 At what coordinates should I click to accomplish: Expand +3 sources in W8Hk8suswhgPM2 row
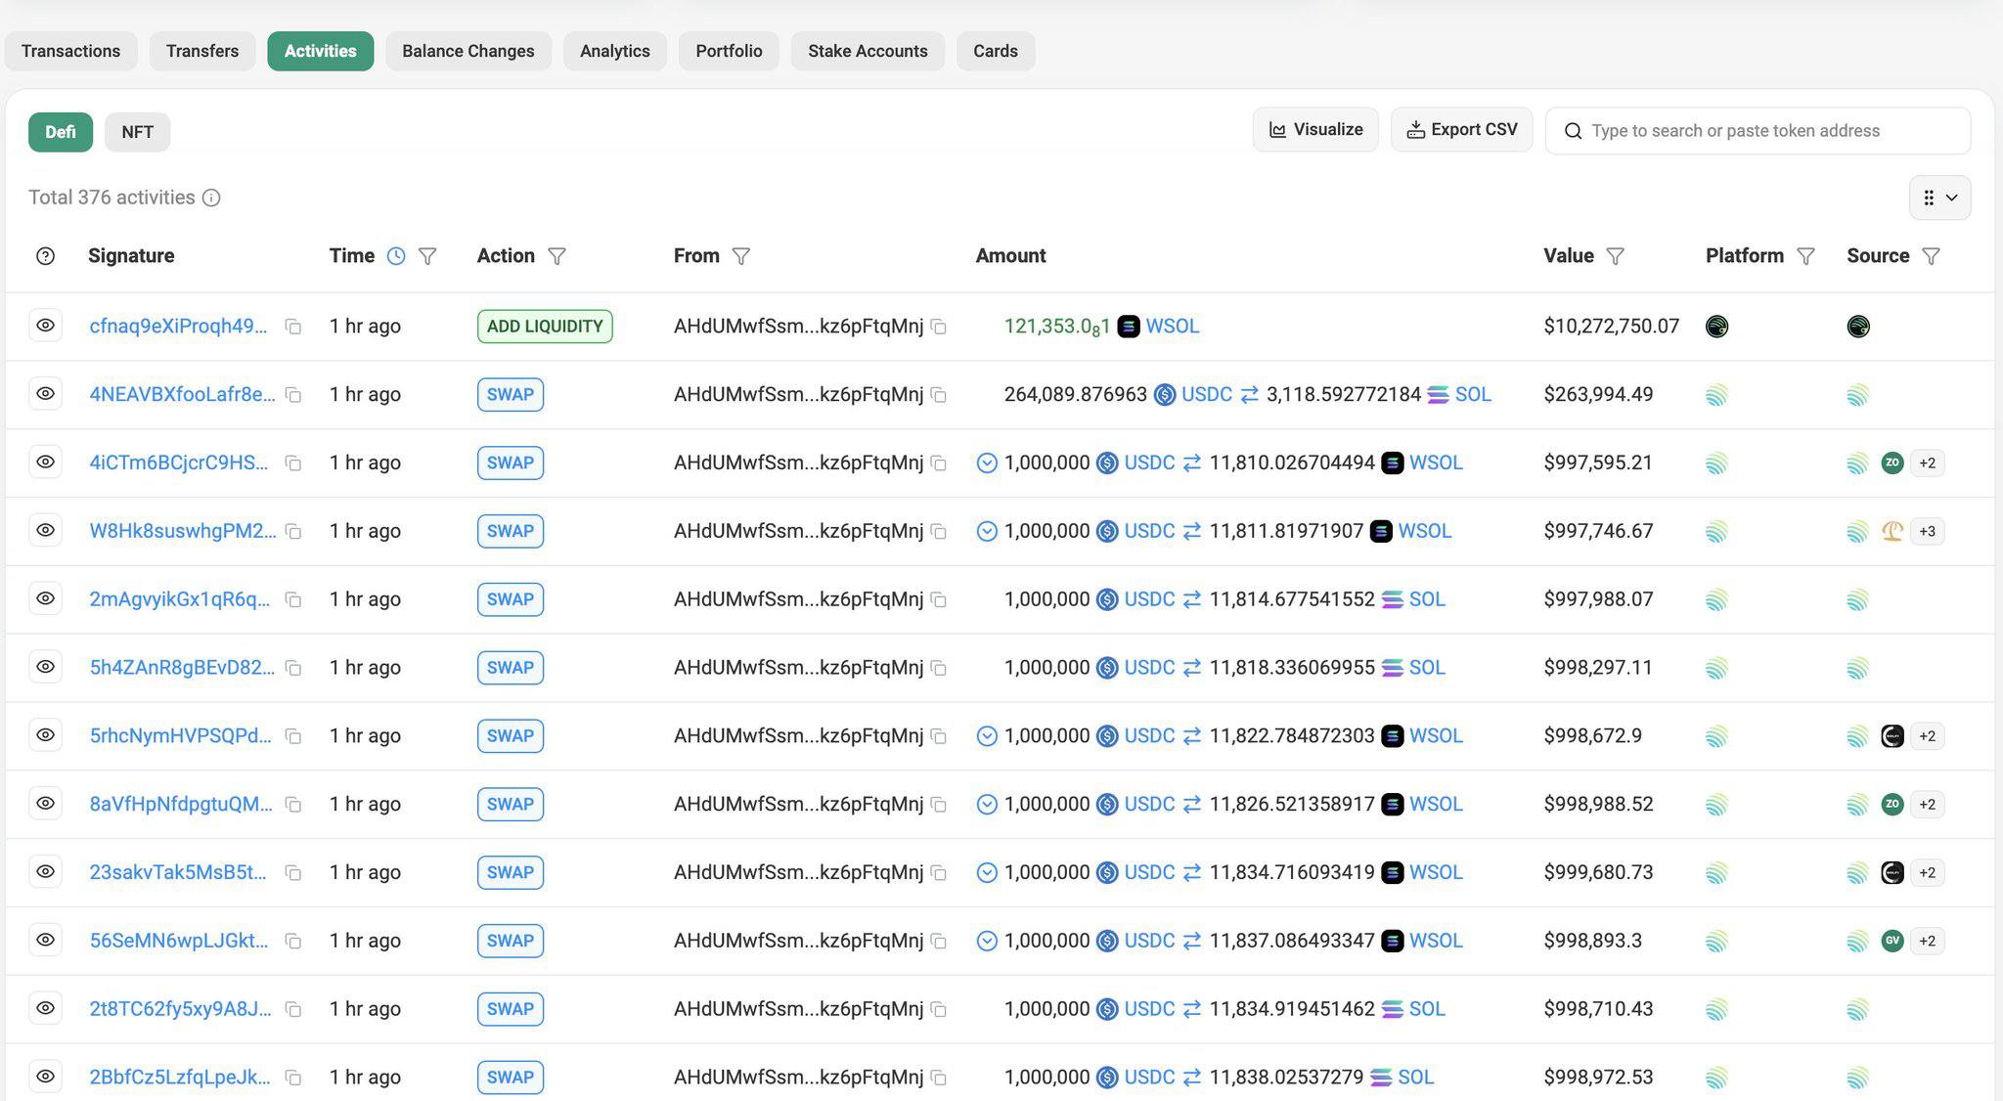point(1927,531)
